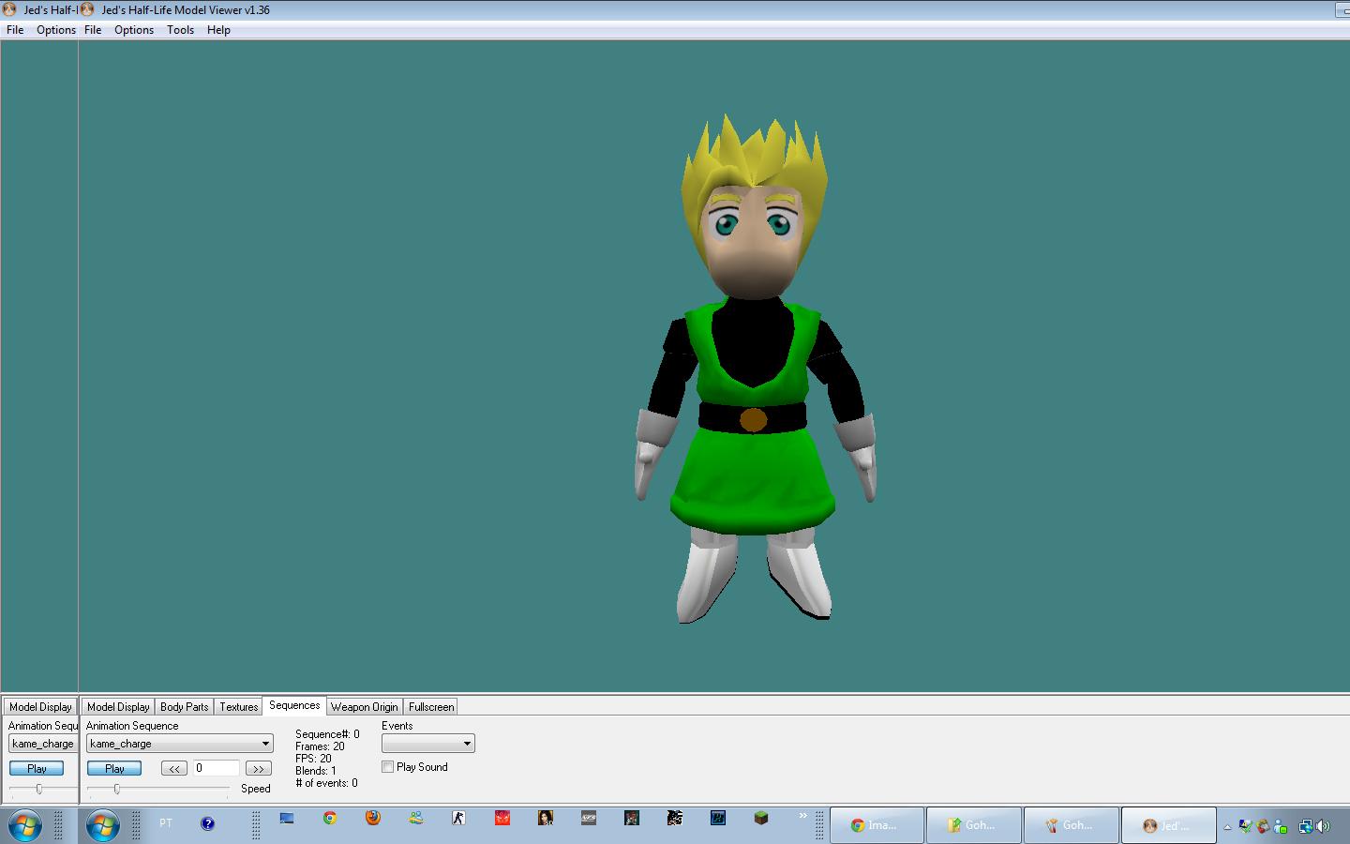Click the '# of events: 0' text
Viewport: 1350px width, 844px height.
[326, 783]
